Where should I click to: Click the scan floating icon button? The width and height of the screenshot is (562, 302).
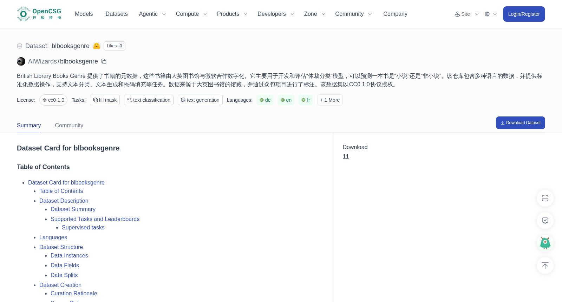(x=545, y=198)
